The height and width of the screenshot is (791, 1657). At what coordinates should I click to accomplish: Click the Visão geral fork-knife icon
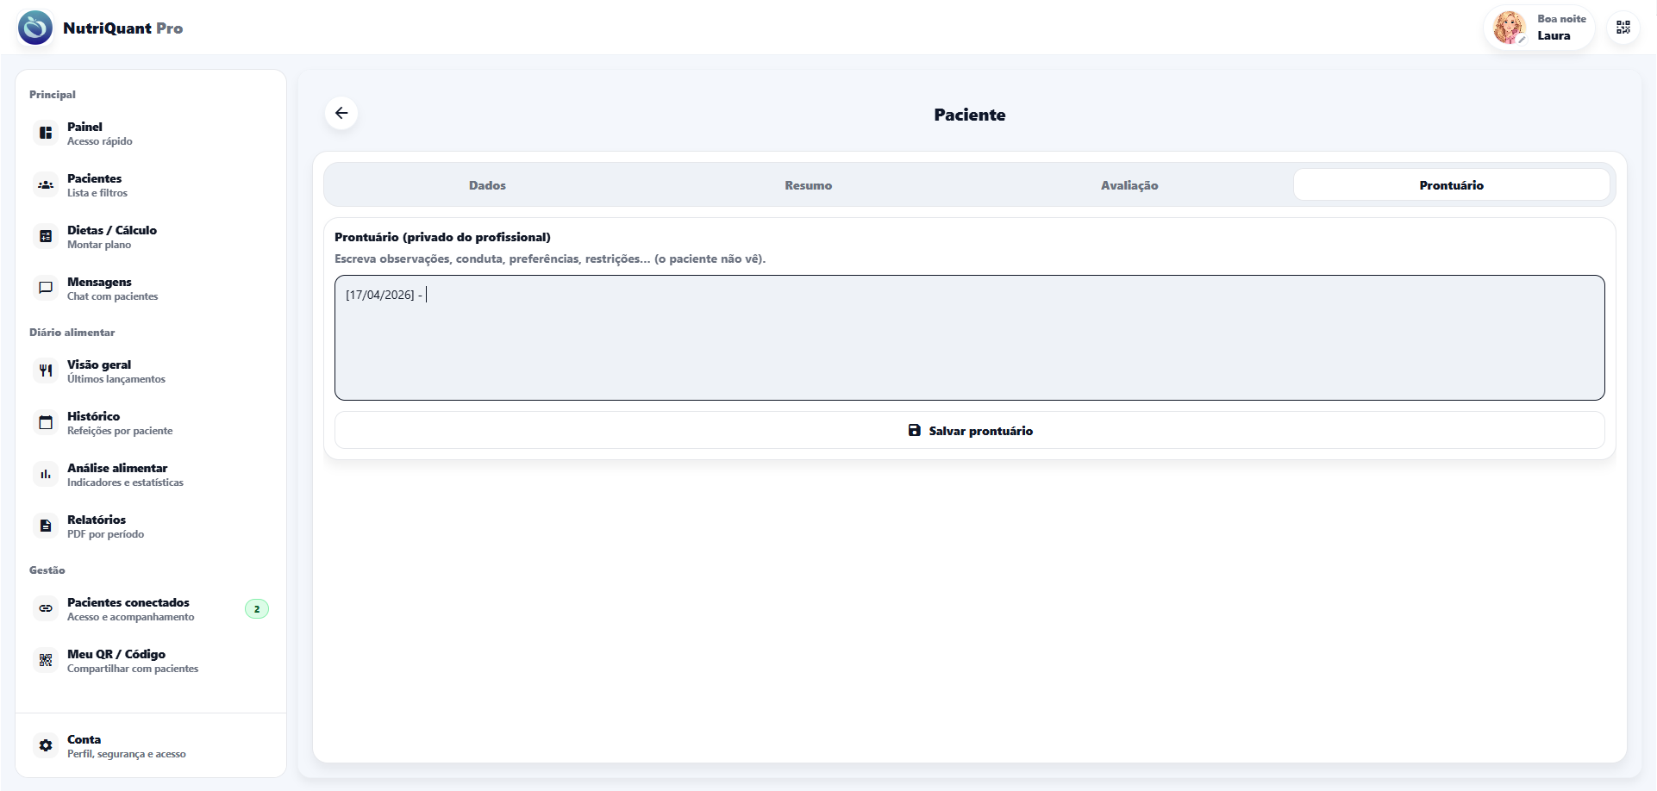coord(46,371)
